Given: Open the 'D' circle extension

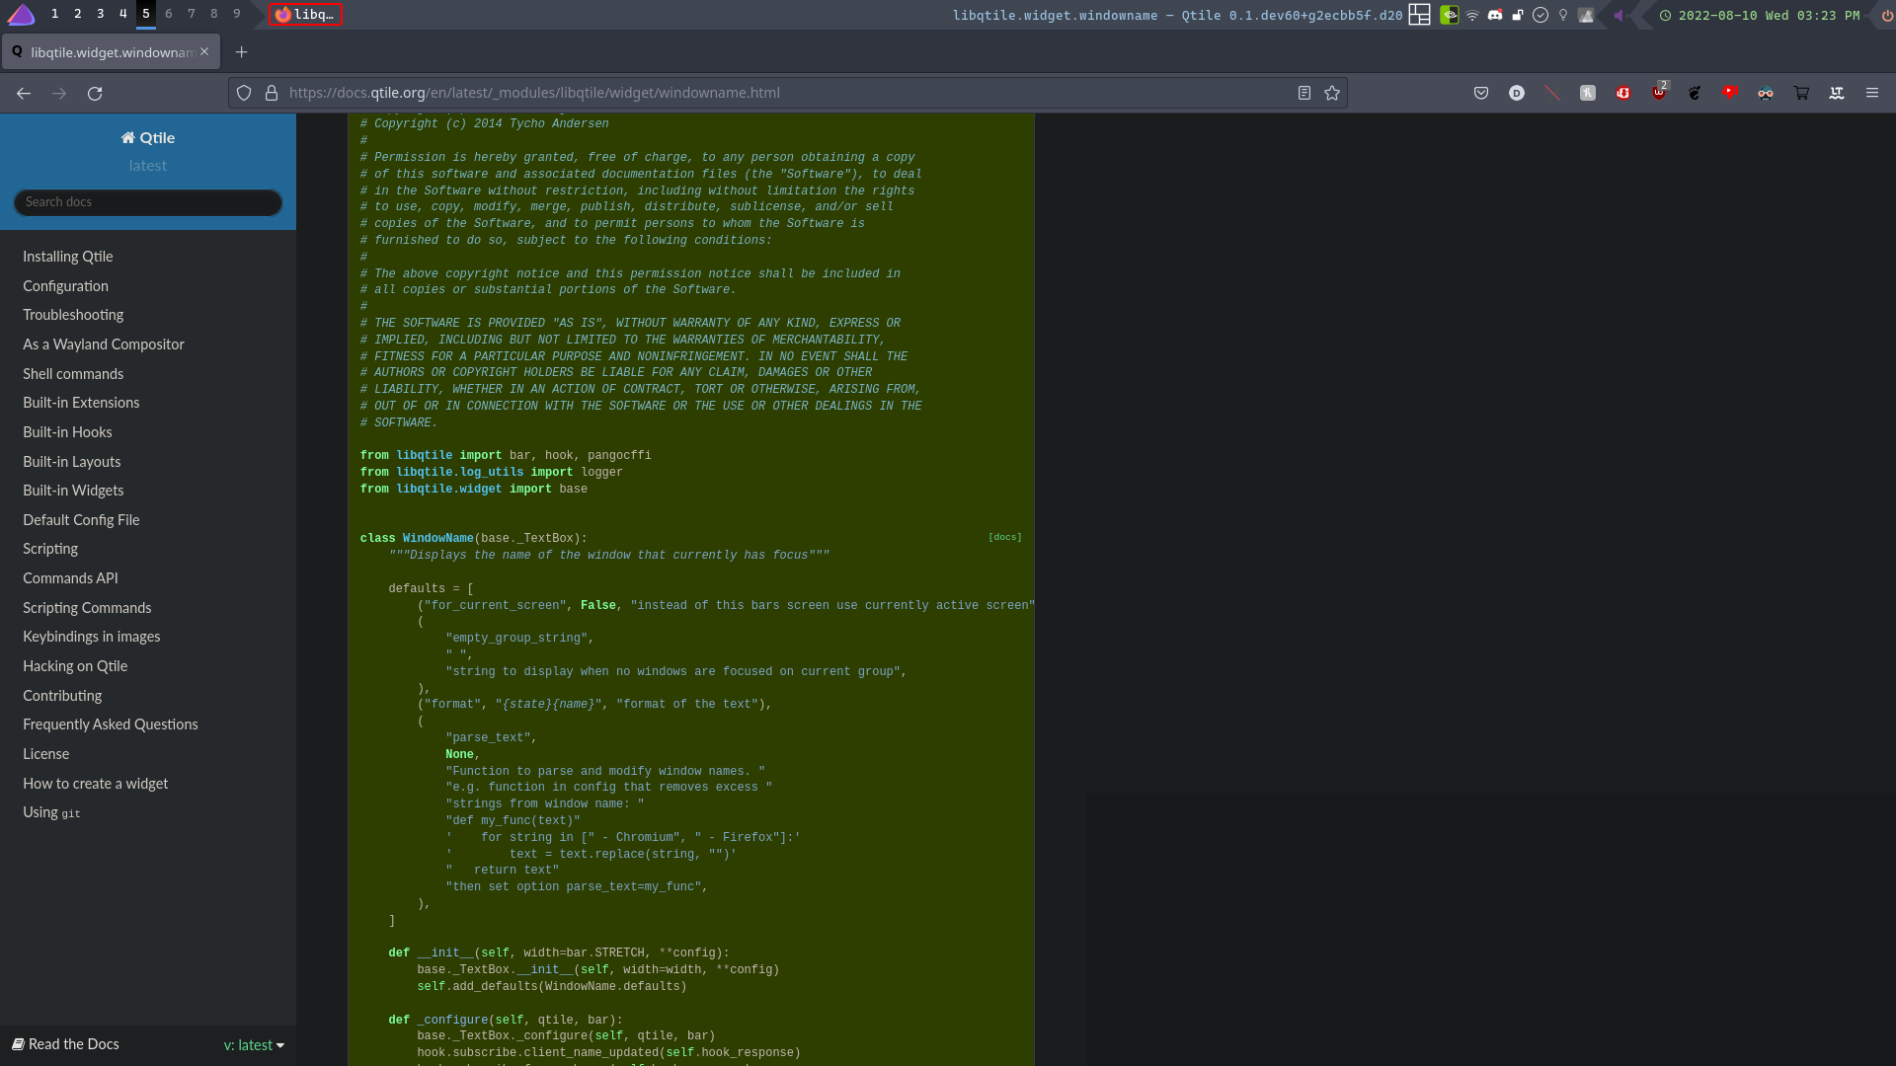Looking at the screenshot, I should [1517, 93].
